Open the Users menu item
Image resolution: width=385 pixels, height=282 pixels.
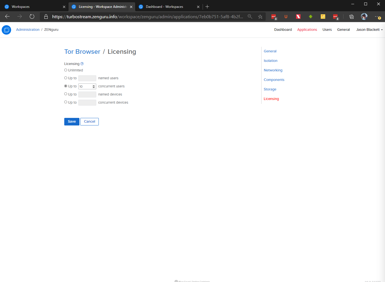(x=327, y=30)
